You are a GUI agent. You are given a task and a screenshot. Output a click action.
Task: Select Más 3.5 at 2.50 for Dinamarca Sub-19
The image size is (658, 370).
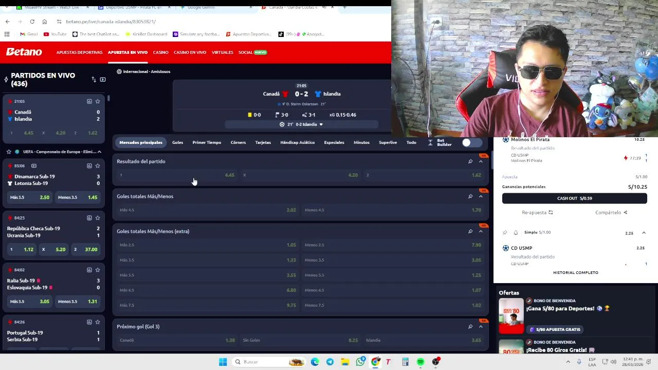(29, 197)
